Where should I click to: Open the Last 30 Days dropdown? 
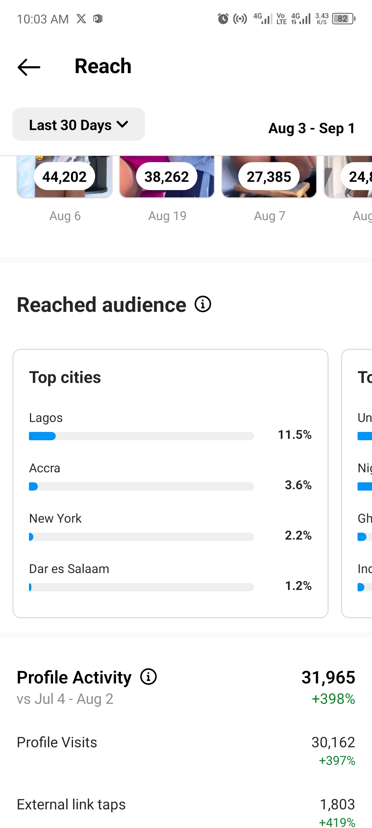(x=79, y=125)
